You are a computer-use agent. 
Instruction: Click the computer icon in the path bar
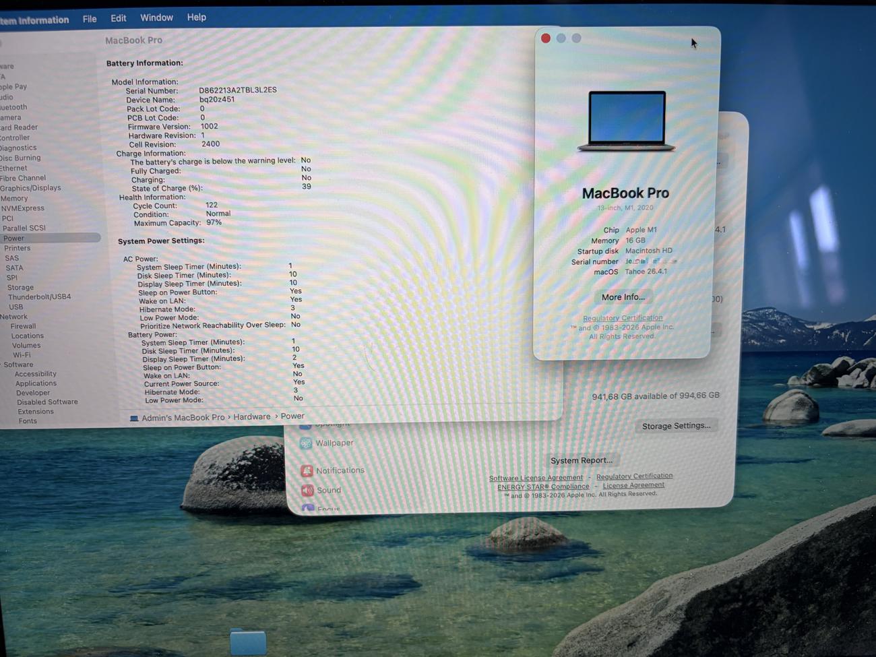[x=134, y=418]
